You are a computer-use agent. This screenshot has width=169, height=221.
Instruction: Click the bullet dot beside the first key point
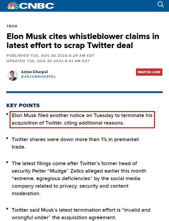point(7,114)
